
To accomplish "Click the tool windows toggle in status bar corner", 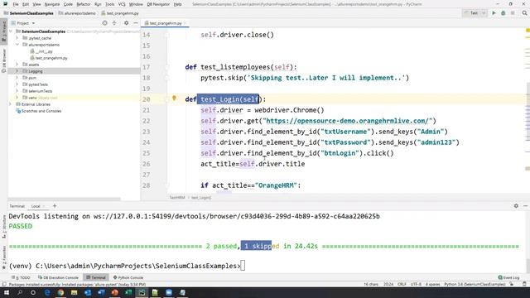I will pyautogui.click(x=3, y=285).
